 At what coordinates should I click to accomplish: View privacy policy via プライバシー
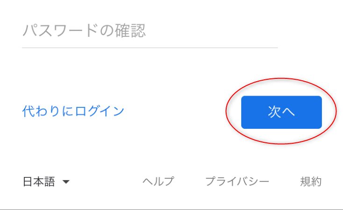tap(237, 182)
